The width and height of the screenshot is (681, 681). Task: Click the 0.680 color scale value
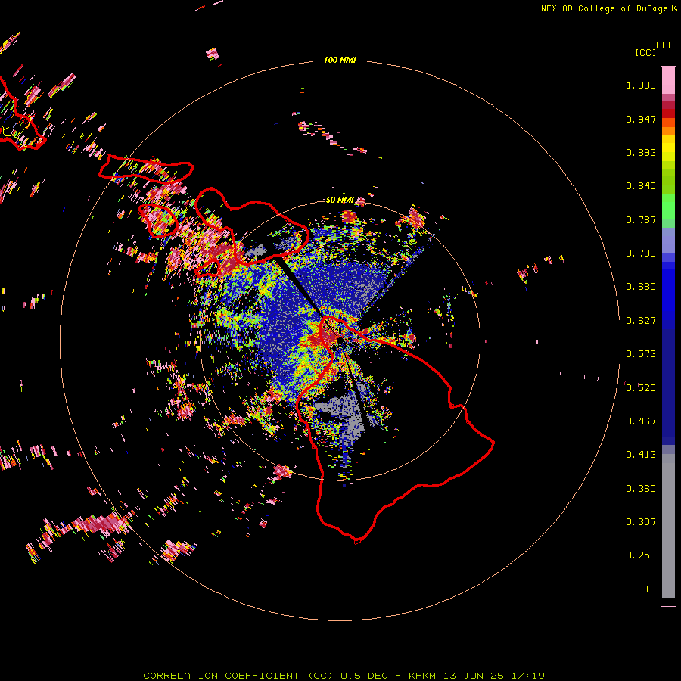[x=641, y=287]
